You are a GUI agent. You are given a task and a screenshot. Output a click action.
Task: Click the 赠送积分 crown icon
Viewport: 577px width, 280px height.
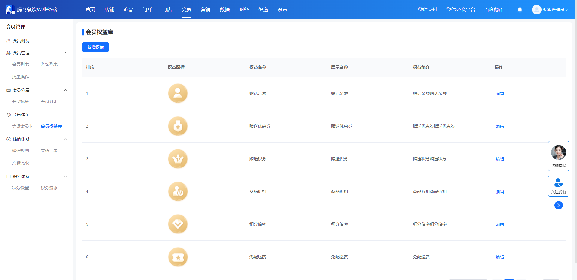178,159
